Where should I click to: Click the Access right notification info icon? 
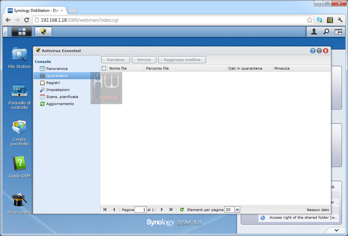pos(263,218)
